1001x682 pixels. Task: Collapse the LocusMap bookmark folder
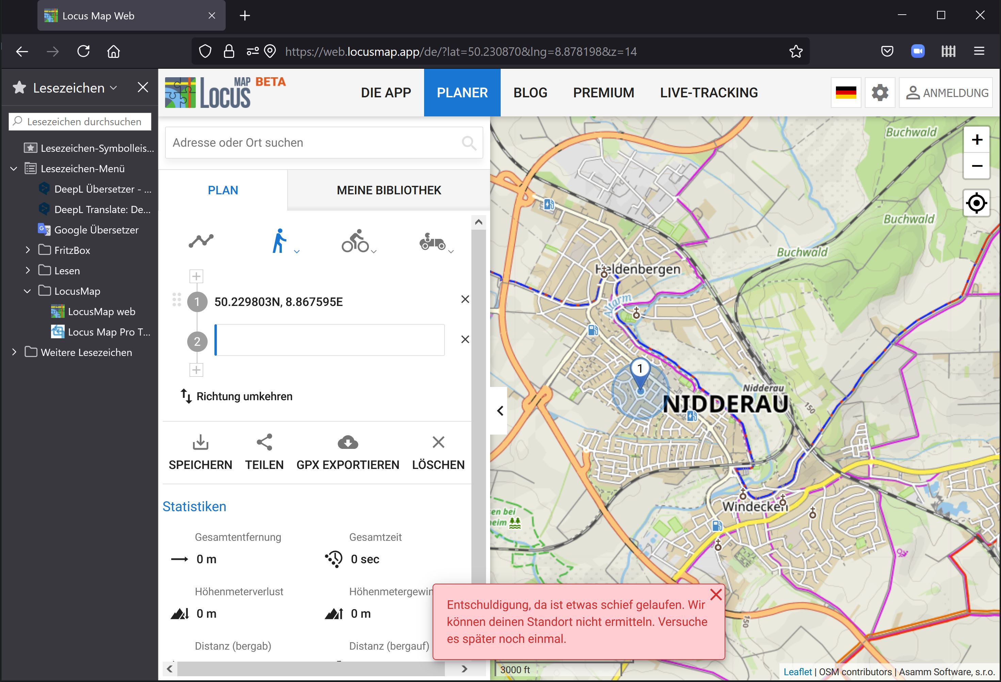click(x=28, y=291)
